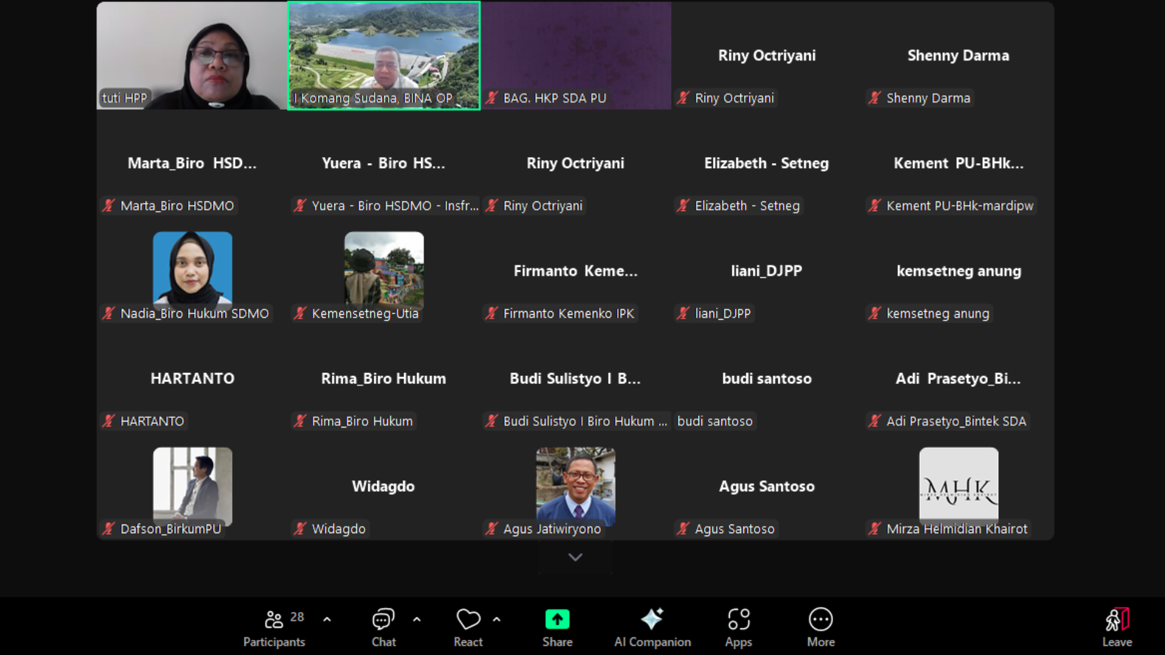This screenshot has width=1165, height=655.
Task: Click muted mic icon of Nadia_Biro Hukum SDMO
Action: (x=109, y=313)
